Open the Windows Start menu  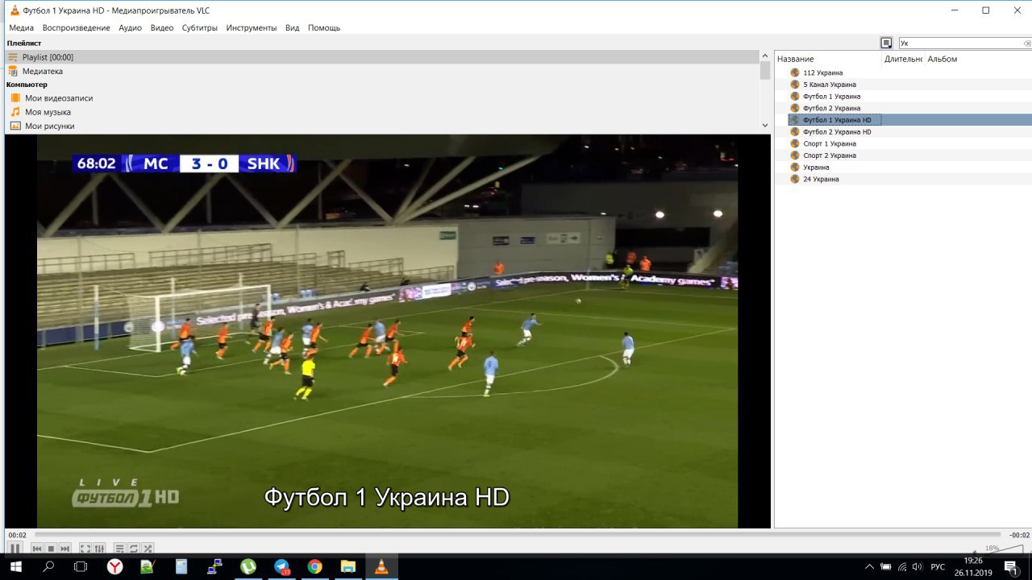point(15,567)
